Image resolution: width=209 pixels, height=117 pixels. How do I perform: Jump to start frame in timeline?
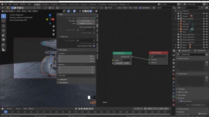pyautogui.click(x=79, y=109)
